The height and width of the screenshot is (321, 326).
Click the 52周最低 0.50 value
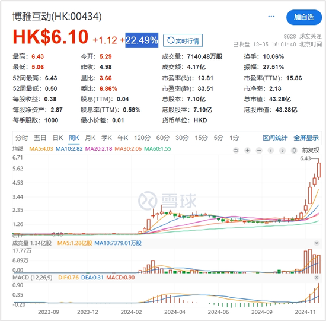tap(51, 88)
